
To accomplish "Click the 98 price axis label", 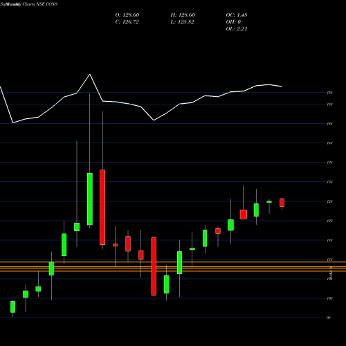I will (x=329, y=318).
